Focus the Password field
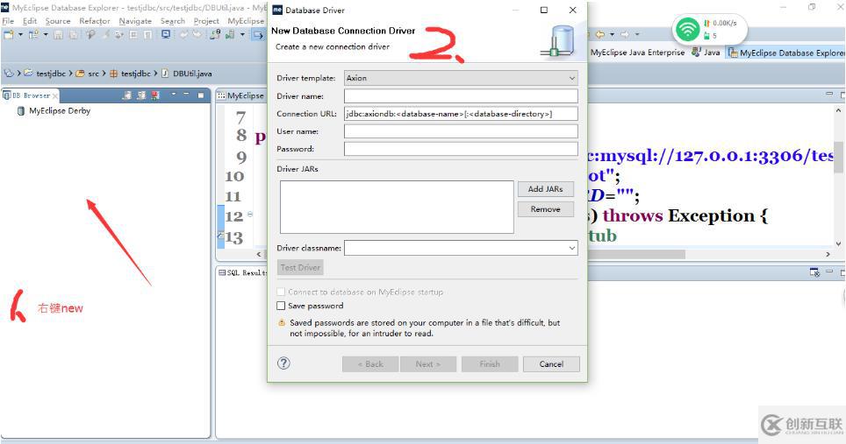 [x=462, y=149]
